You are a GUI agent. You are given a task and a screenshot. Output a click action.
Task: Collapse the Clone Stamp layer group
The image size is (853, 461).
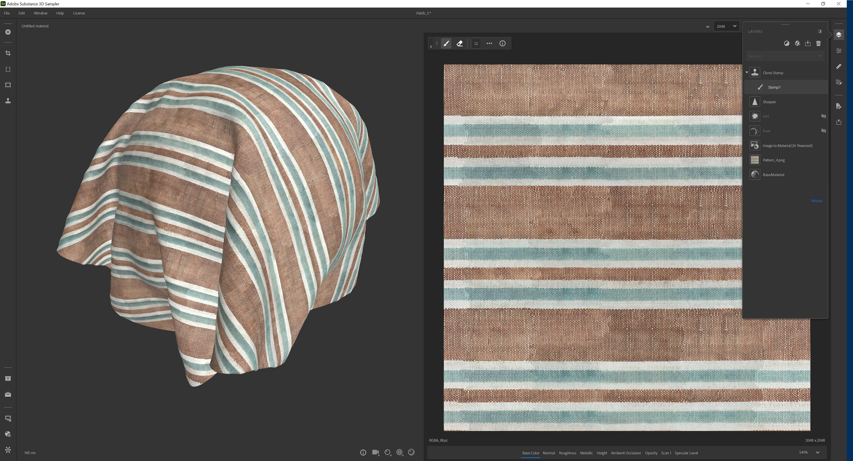pyautogui.click(x=747, y=73)
